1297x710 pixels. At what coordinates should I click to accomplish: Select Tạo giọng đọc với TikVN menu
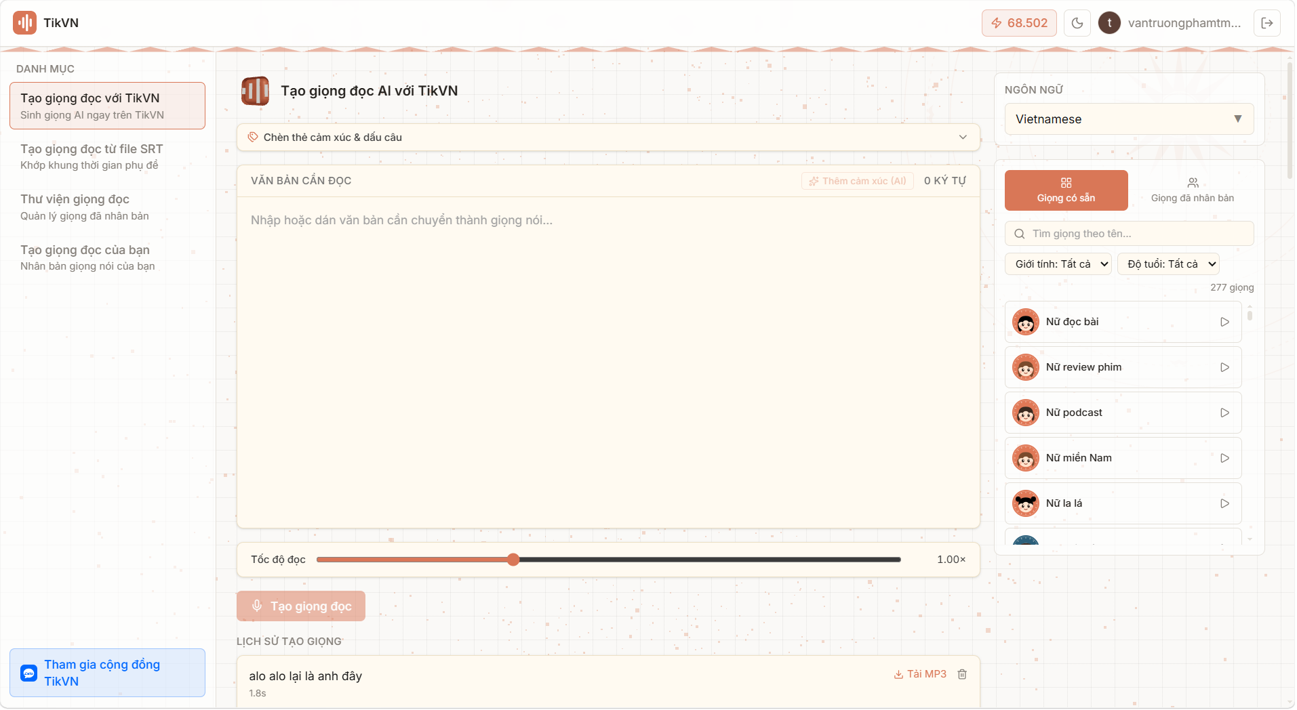[107, 106]
